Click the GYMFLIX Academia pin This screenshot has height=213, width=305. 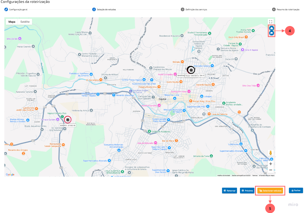149,131
